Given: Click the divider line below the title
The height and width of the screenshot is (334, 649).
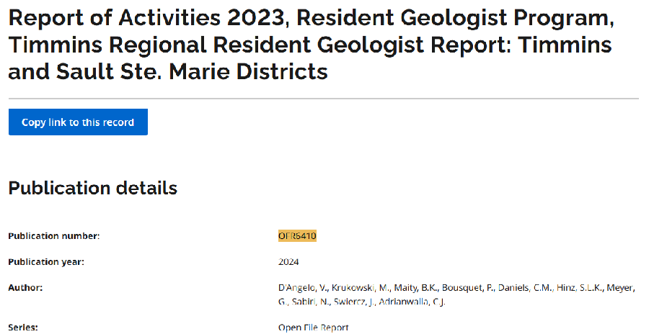Looking at the screenshot, I should 323,98.
